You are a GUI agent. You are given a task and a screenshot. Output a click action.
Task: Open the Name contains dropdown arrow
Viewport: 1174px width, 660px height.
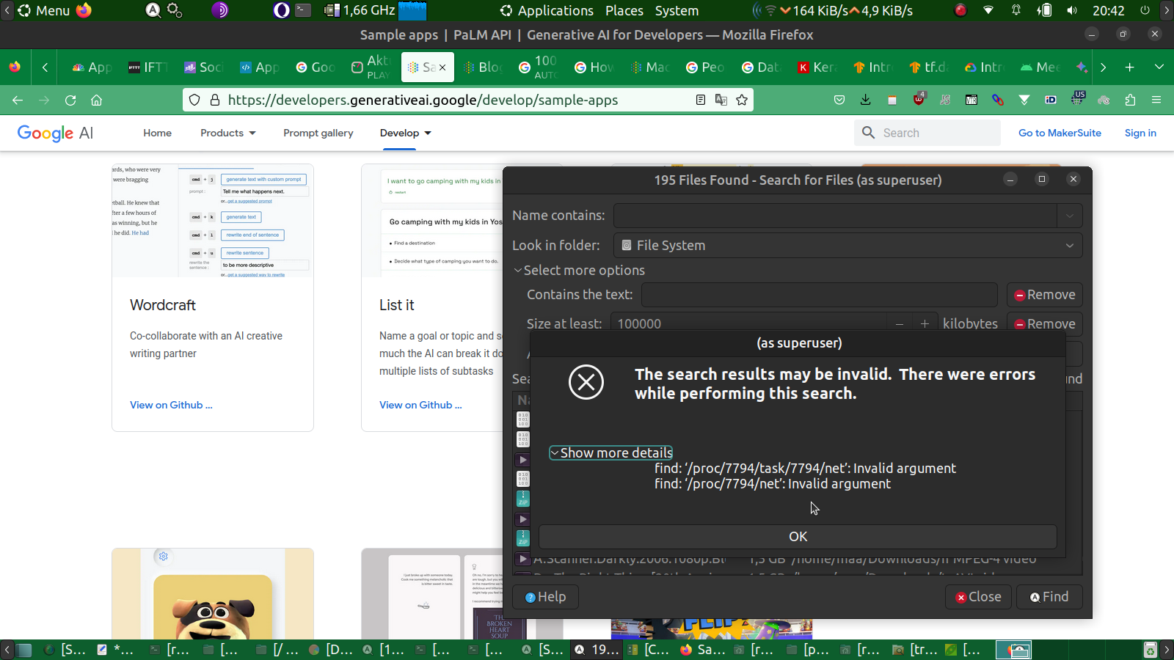point(1070,216)
